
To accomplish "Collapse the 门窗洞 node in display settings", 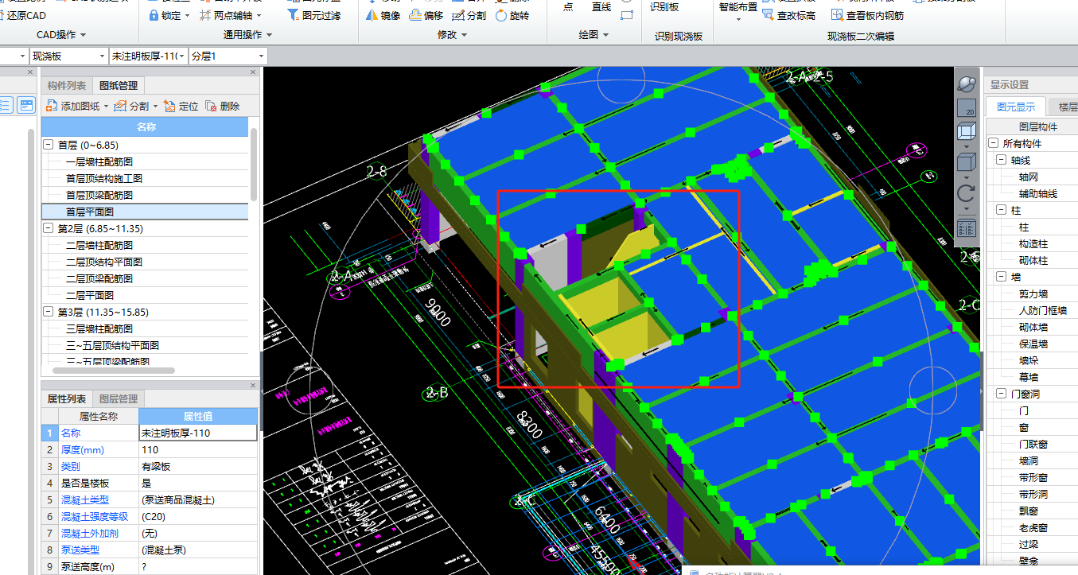I will [1001, 394].
